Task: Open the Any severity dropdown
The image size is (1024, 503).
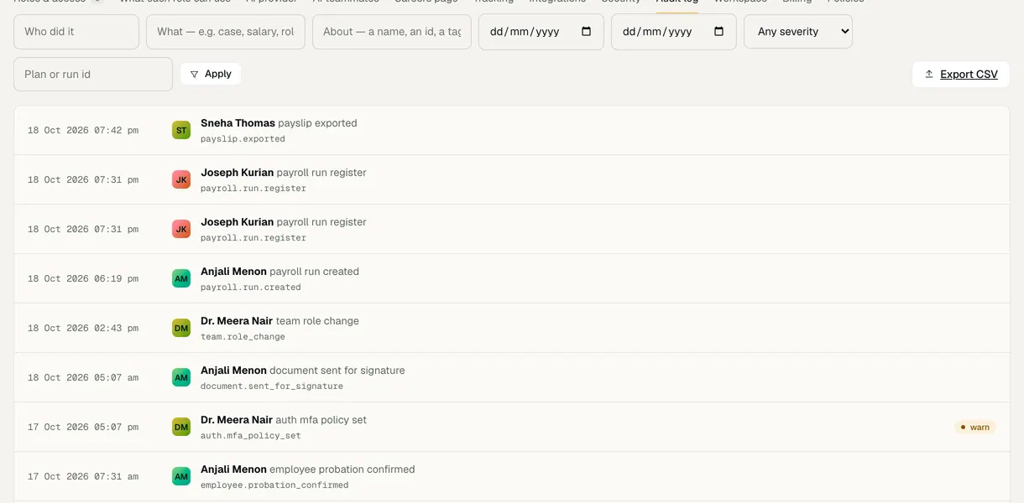Action: tap(798, 32)
